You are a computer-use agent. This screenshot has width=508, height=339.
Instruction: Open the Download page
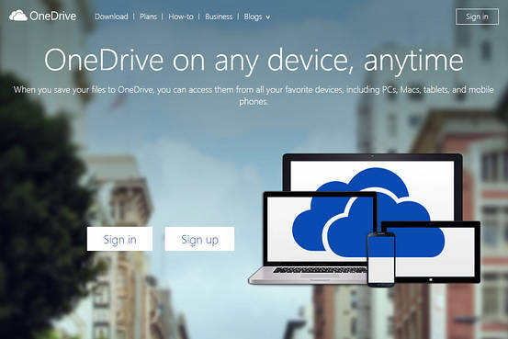click(111, 17)
